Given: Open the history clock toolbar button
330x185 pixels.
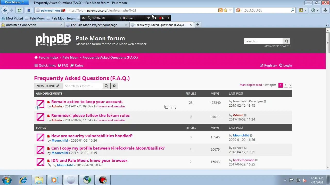Looking at the screenshot, I should point(315,10).
